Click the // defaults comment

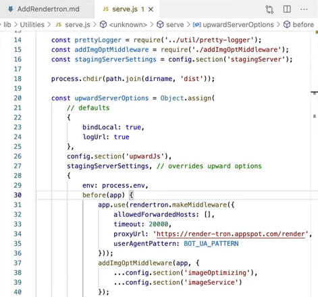pyautogui.click(x=88, y=108)
